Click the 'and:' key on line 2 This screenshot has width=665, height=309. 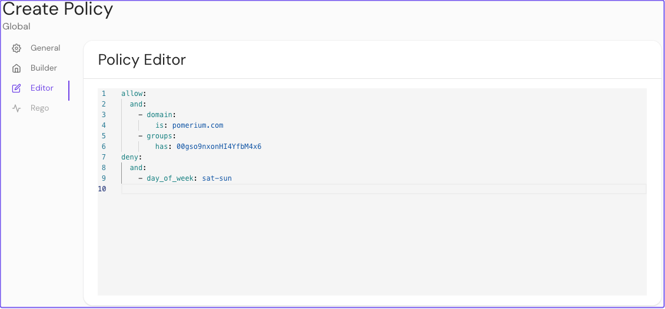138,104
